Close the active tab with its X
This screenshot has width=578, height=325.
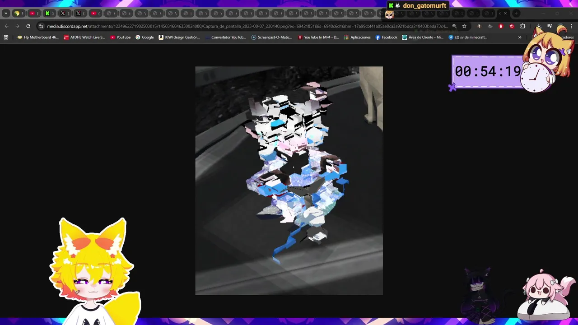point(505,14)
